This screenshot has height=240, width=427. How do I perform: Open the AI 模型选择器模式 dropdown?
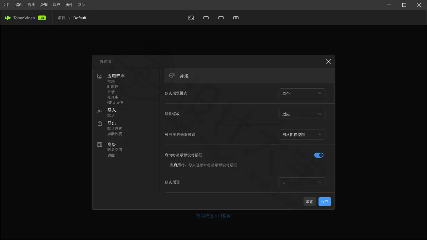click(x=302, y=135)
